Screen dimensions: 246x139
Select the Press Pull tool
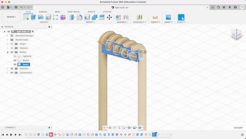(72, 17)
